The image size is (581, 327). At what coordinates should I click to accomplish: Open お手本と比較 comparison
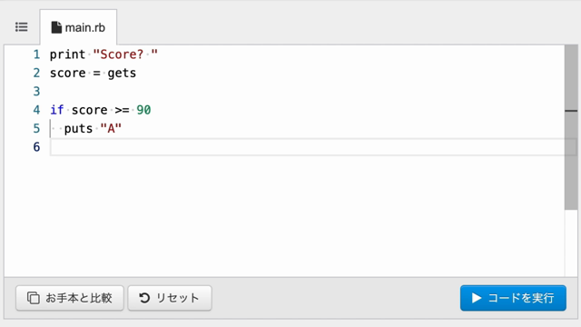70,298
